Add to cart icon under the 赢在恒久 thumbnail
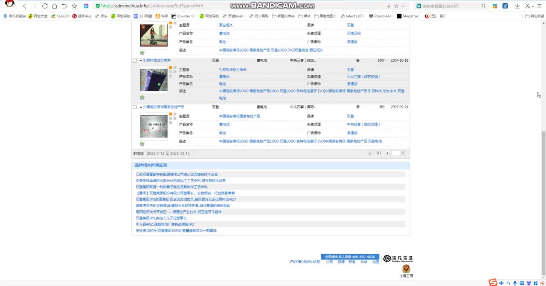This screenshot has width=546, height=286. click(x=142, y=53)
